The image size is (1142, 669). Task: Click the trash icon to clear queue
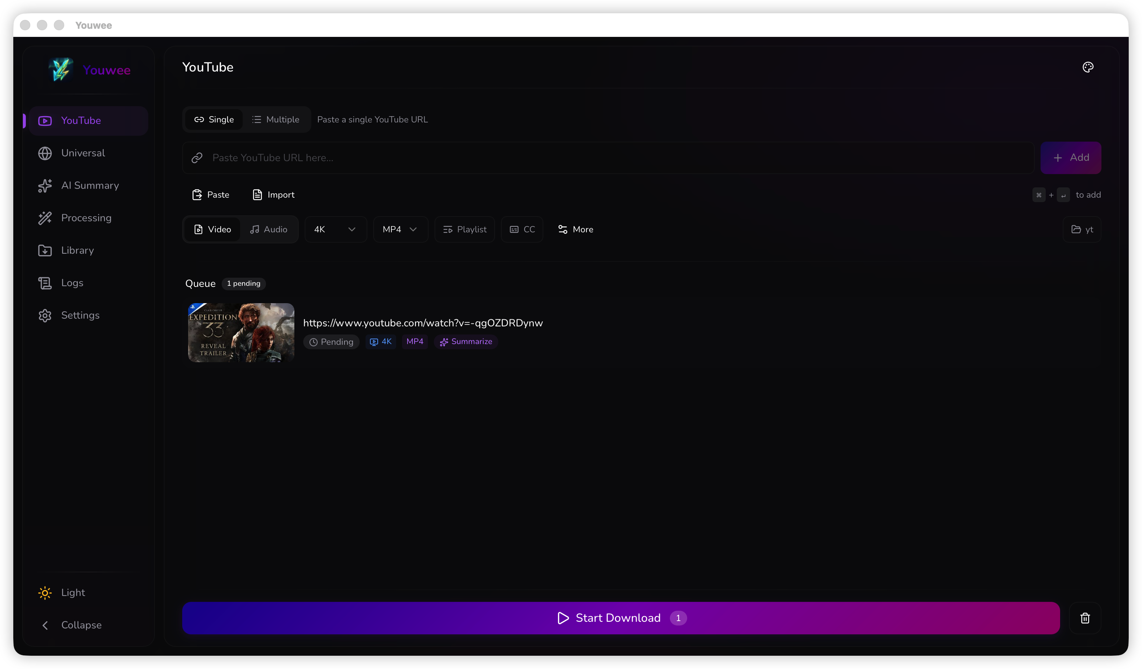(x=1085, y=618)
